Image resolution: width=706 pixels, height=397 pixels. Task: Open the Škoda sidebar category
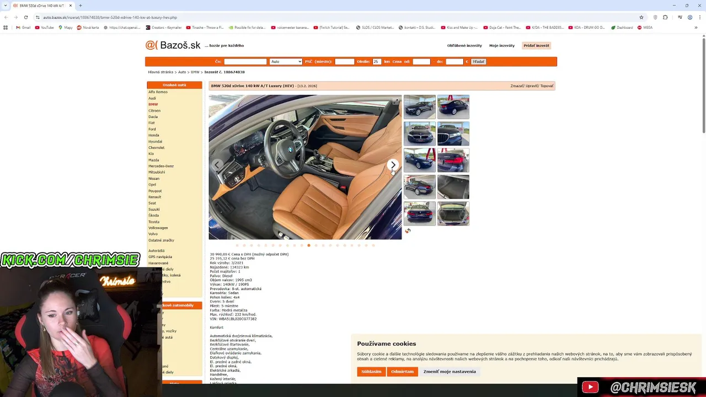[154, 216]
